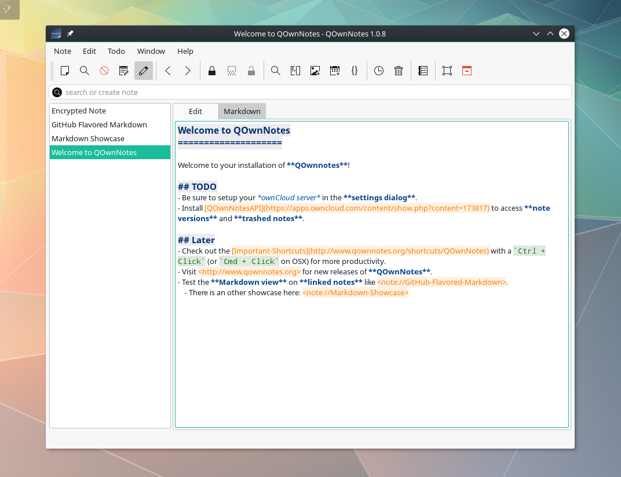Insert an image with the picture icon

click(x=315, y=71)
